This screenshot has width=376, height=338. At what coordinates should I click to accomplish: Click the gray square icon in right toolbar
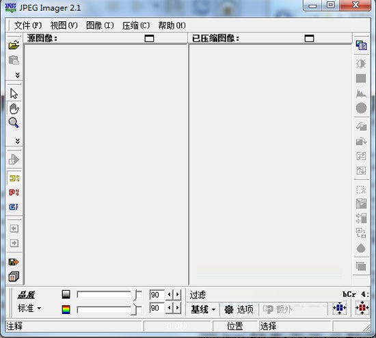coord(361,78)
